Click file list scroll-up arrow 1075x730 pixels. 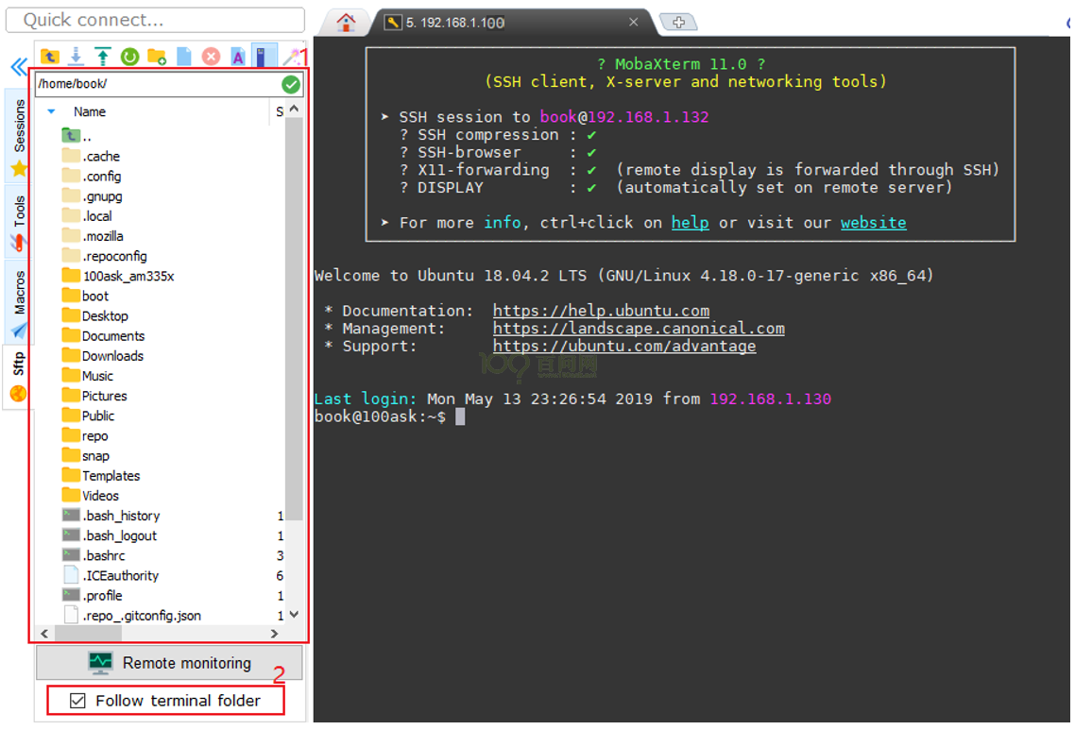[294, 109]
